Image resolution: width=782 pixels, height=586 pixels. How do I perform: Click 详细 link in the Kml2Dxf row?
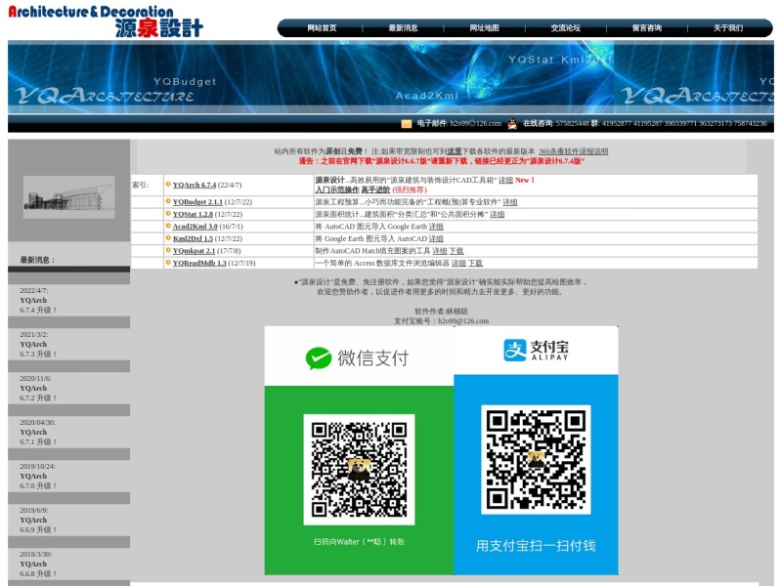click(x=436, y=238)
